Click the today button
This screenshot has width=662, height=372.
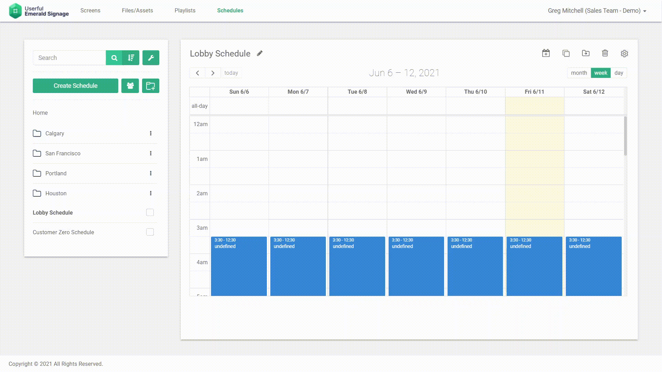tap(231, 73)
